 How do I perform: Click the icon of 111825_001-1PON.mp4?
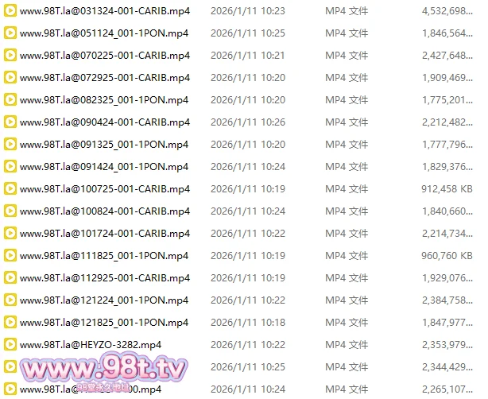click(10, 255)
